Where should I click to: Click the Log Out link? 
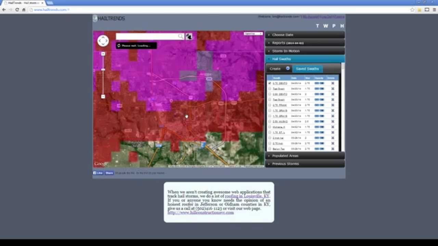coord(326,16)
